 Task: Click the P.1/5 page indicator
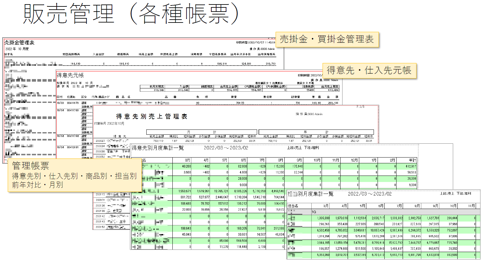tap(361, 107)
